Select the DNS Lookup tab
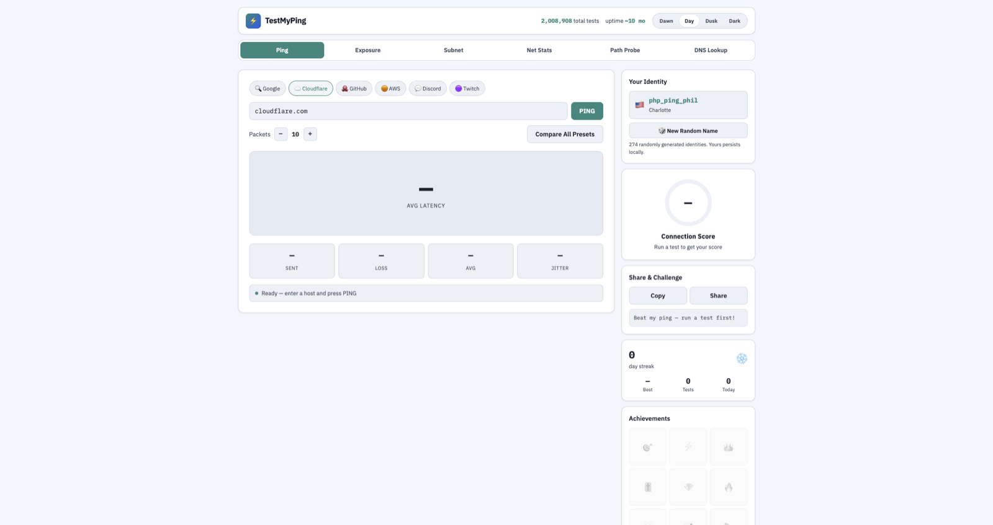Image resolution: width=993 pixels, height=525 pixels. pos(711,50)
